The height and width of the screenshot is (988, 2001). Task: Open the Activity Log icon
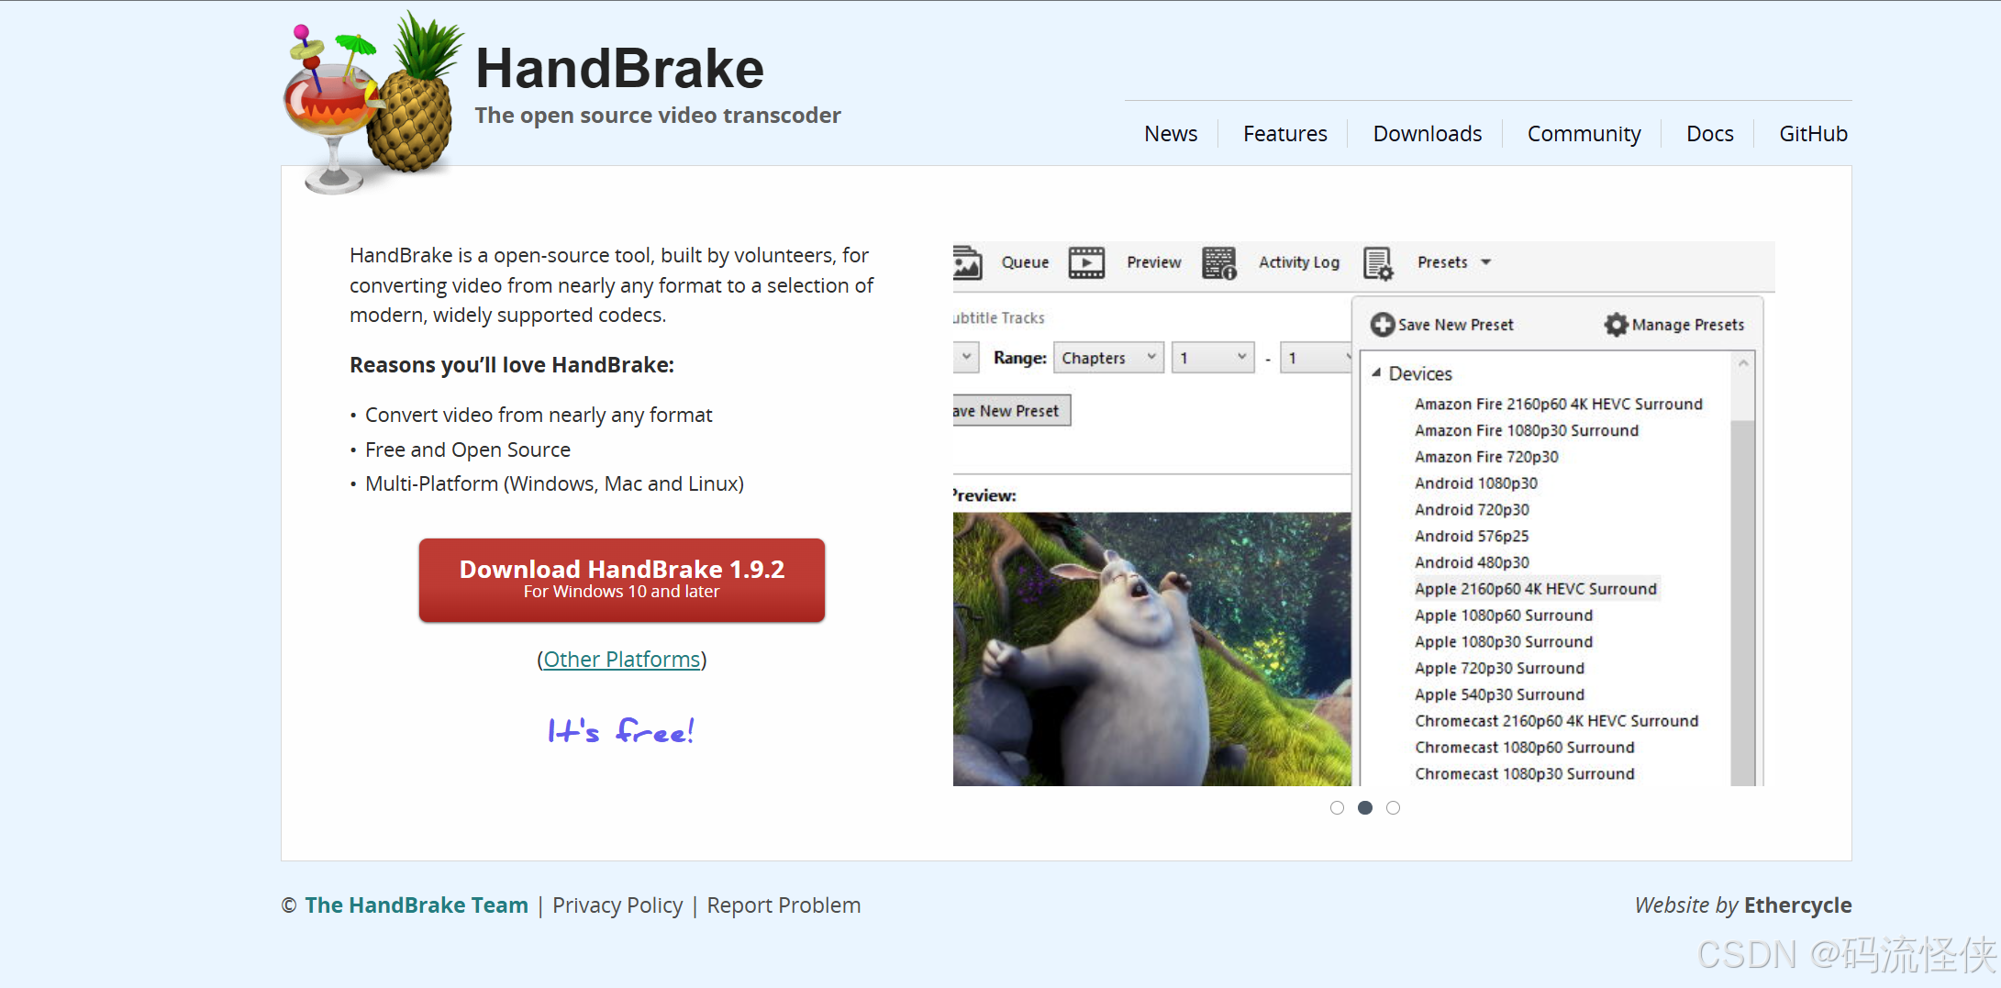click(x=1219, y=263)
